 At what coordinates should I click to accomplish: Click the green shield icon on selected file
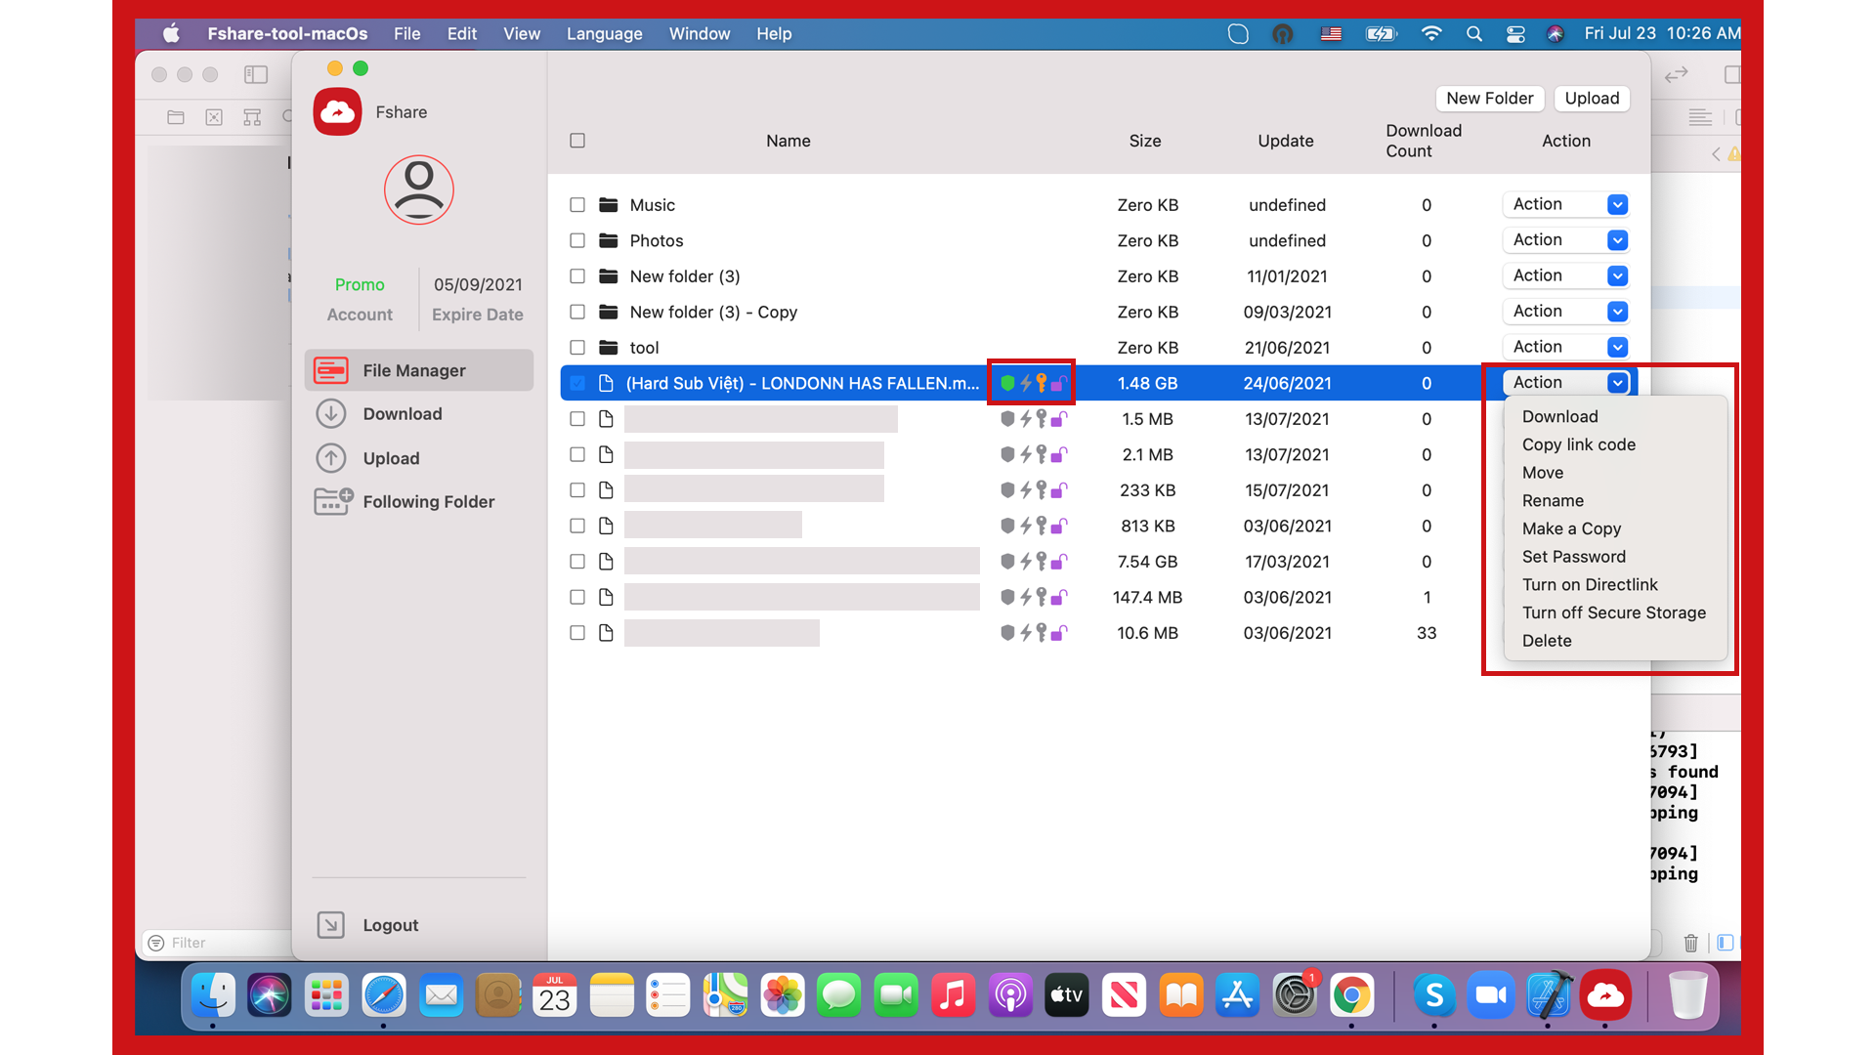(1007, 383)
